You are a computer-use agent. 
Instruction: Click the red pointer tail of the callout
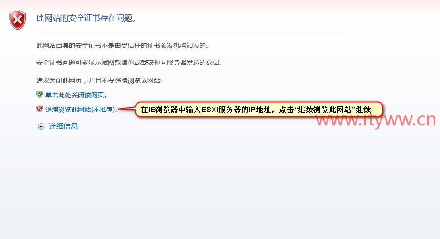(127, 109)
